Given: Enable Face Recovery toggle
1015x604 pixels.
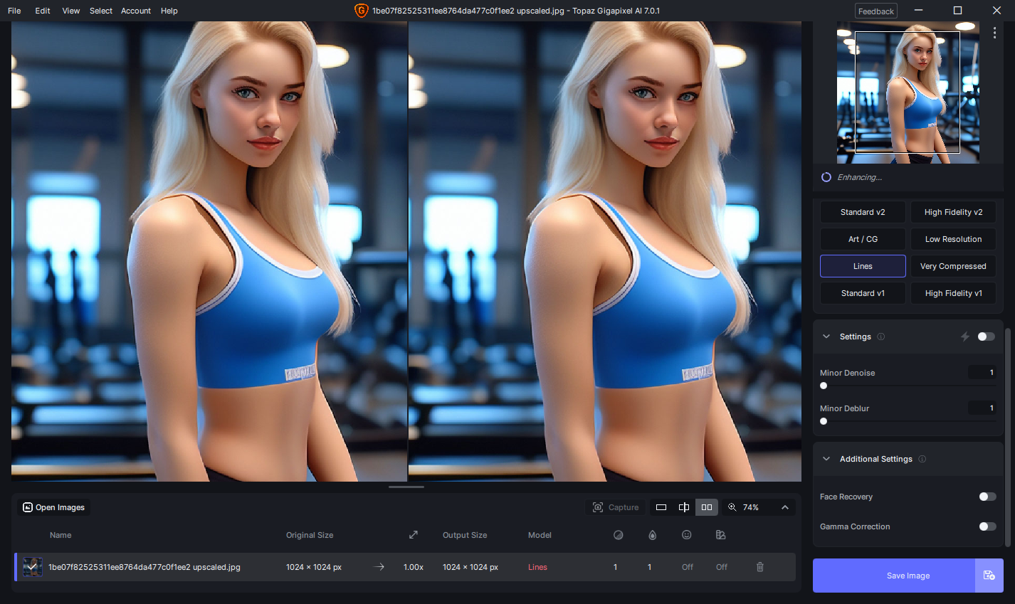Looking at the screenshot, I should (x=987, y=497).
